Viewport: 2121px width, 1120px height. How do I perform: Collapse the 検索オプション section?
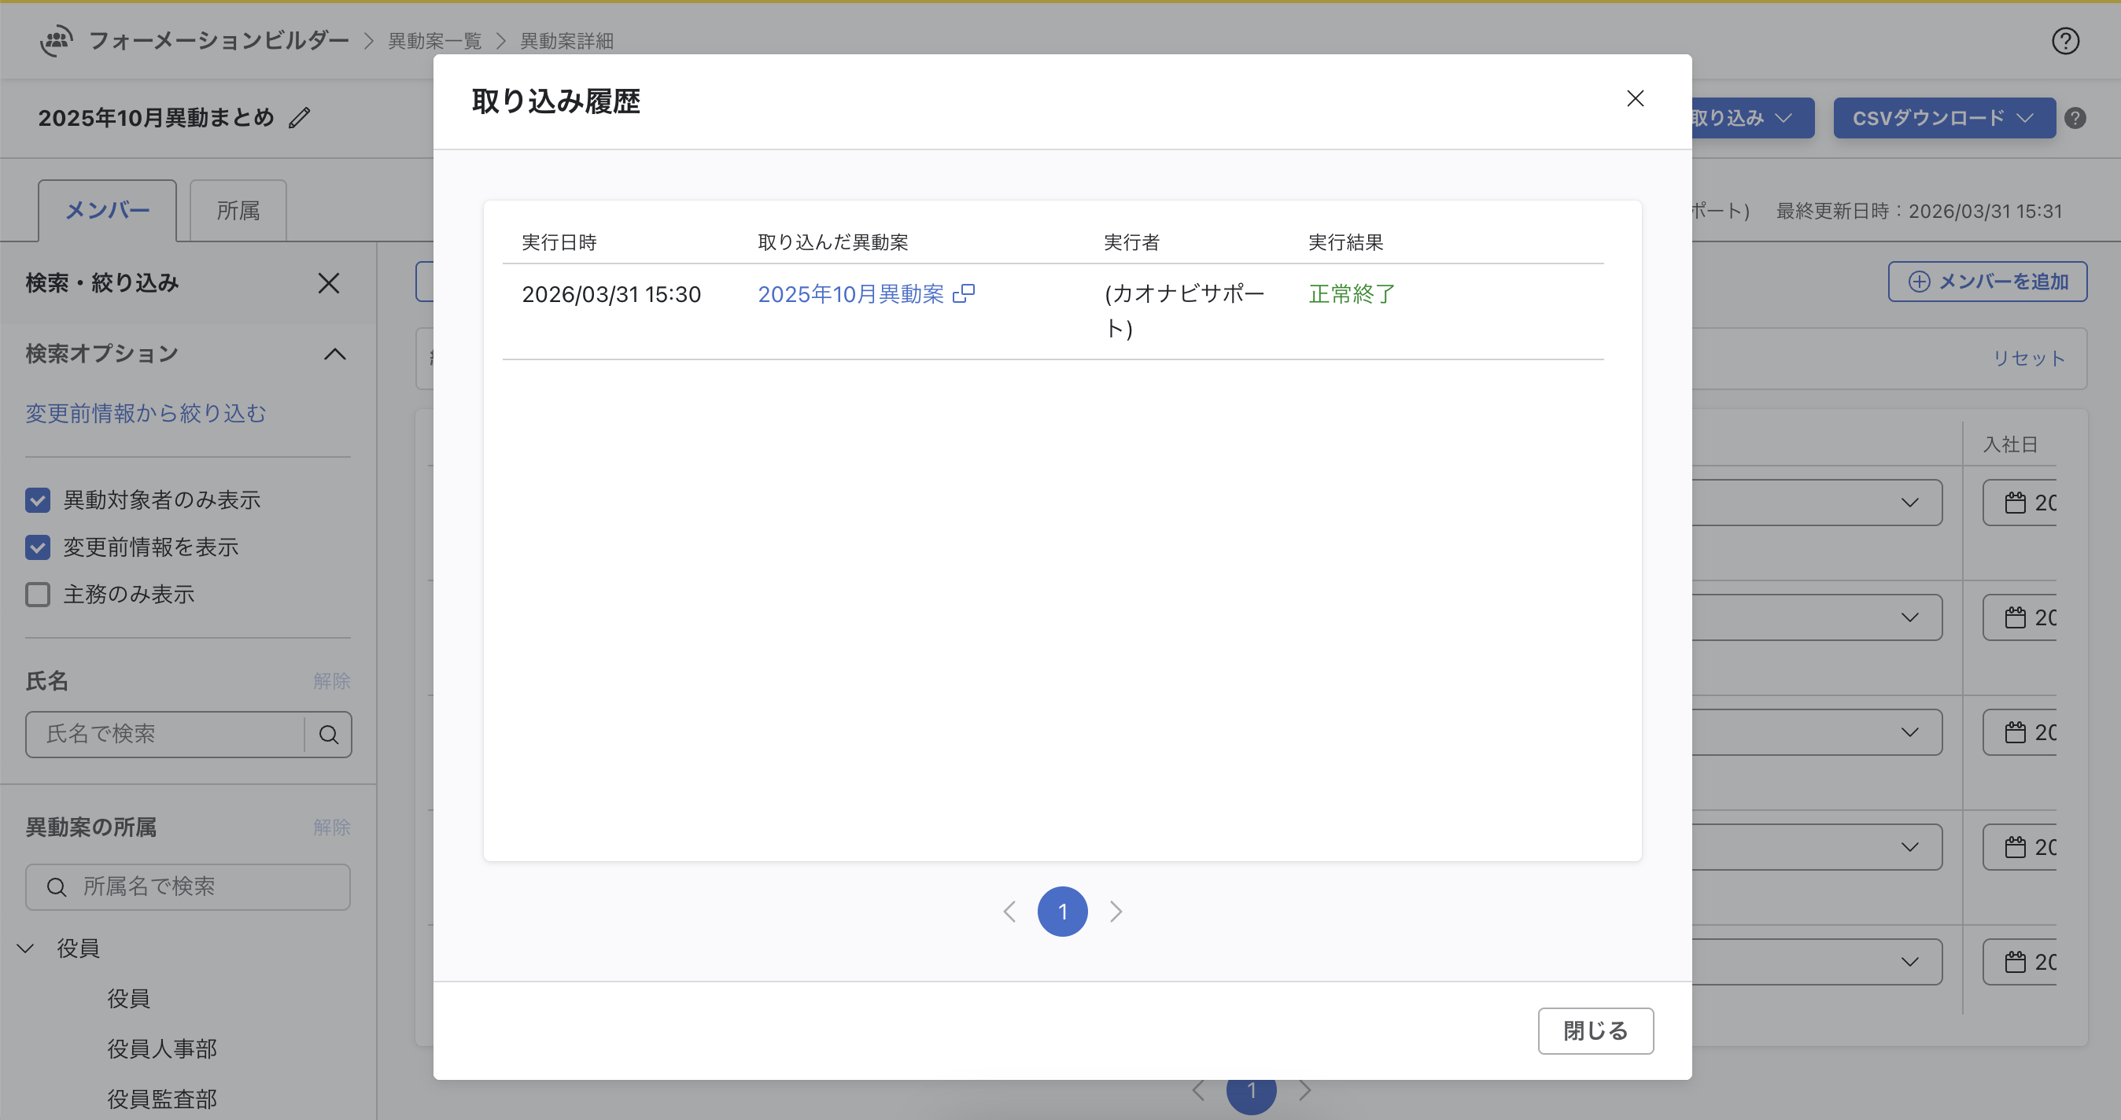click(334, 354)
